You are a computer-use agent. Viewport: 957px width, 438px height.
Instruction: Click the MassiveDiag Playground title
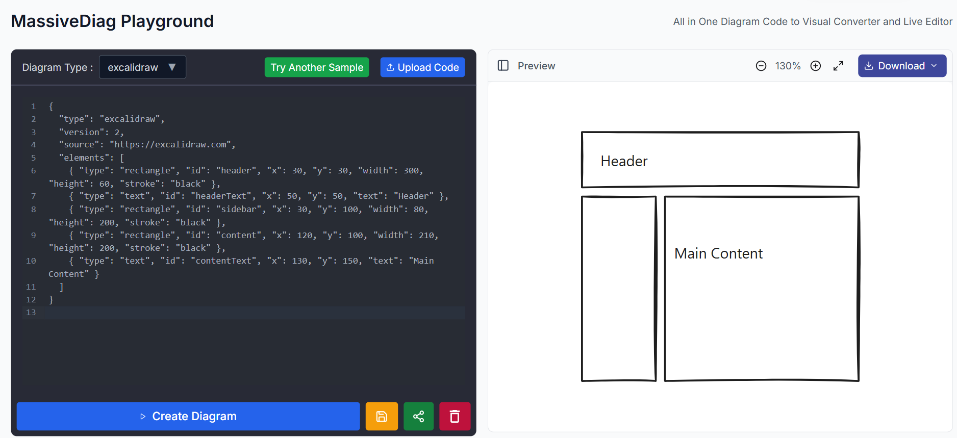click(x=112, y=21)
